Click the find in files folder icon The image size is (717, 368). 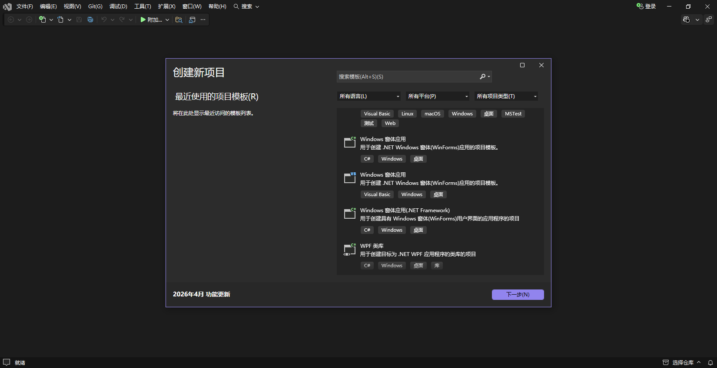click(179, 20)
